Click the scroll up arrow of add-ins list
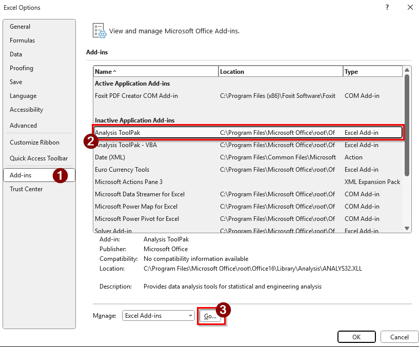Image resolution: width=419 pixels, height=347 pixels. [x=407, y=70]
